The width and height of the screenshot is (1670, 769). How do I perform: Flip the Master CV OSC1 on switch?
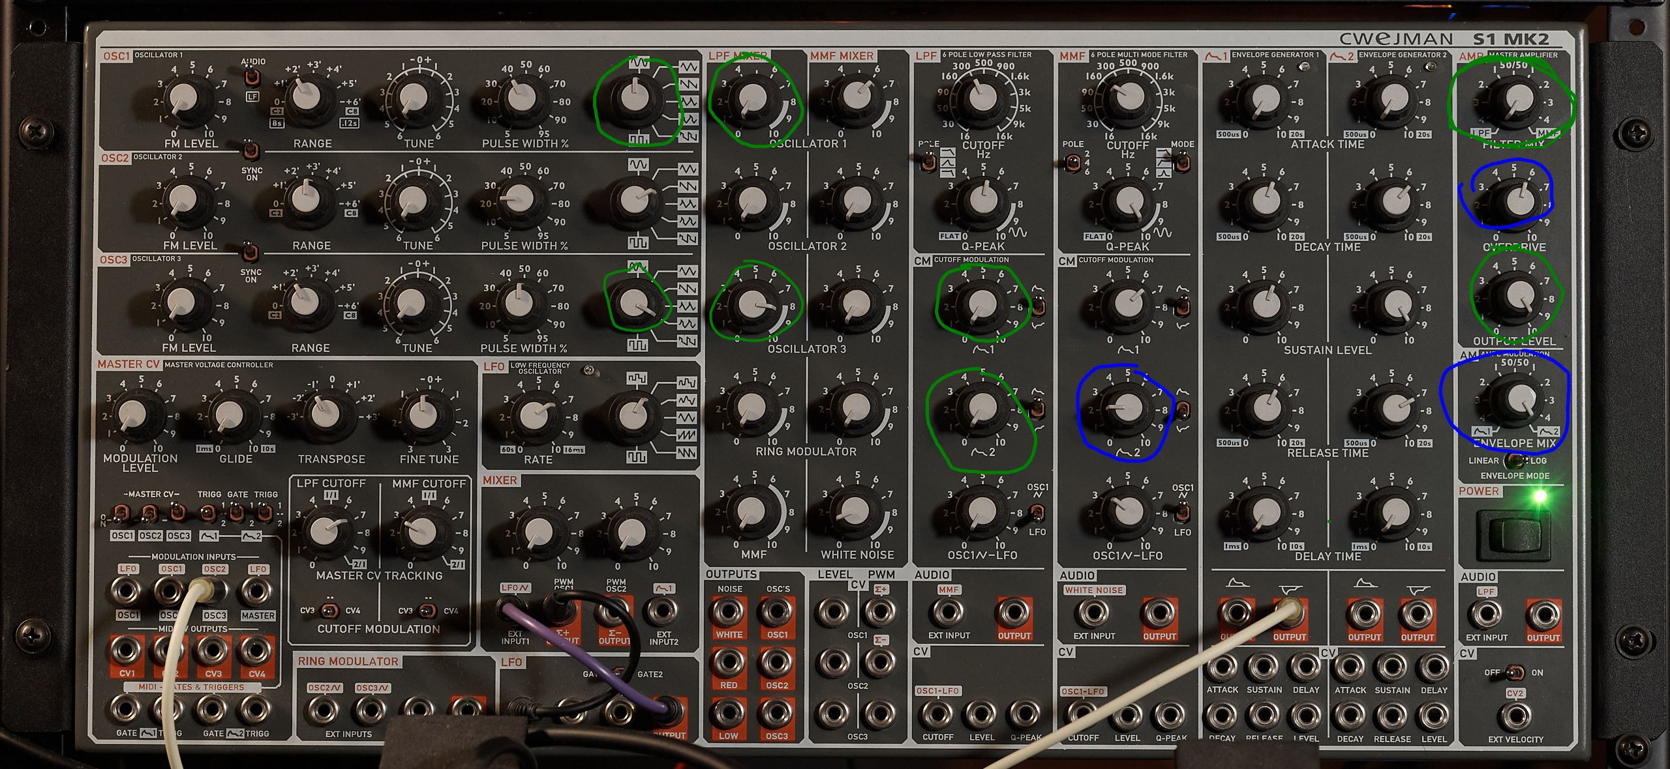[x=121, y=514]
